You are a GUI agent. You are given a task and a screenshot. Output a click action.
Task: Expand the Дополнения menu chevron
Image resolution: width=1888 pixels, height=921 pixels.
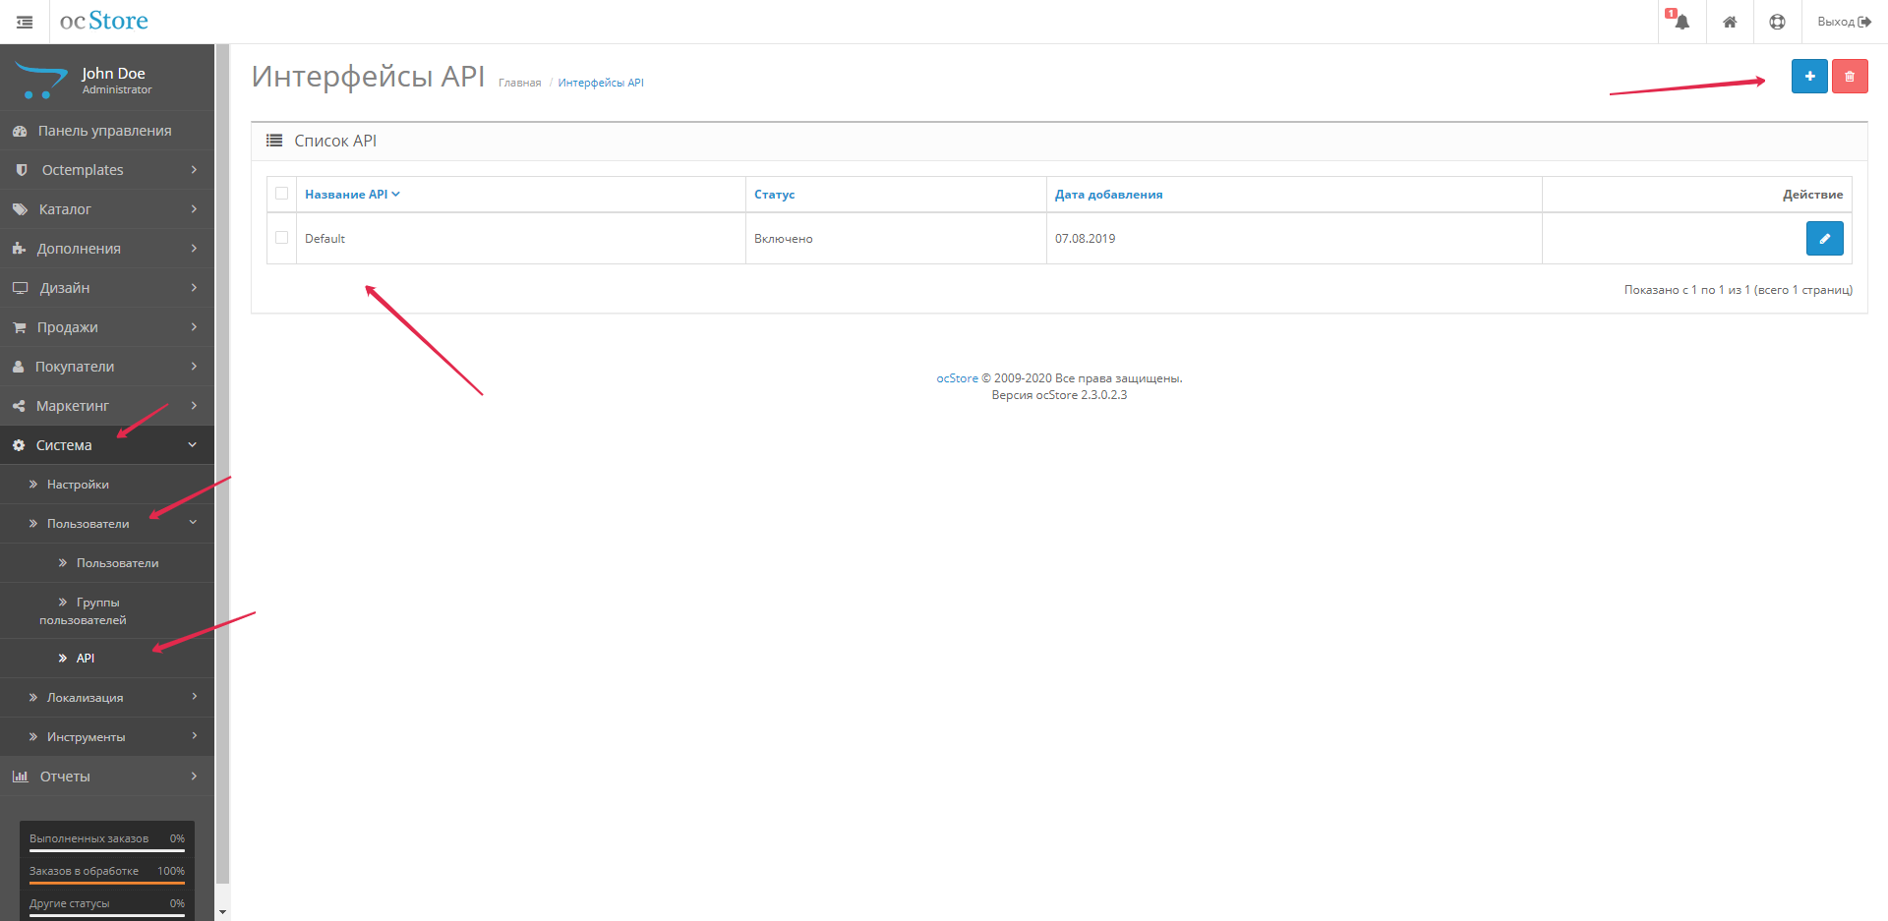(194, 248)
